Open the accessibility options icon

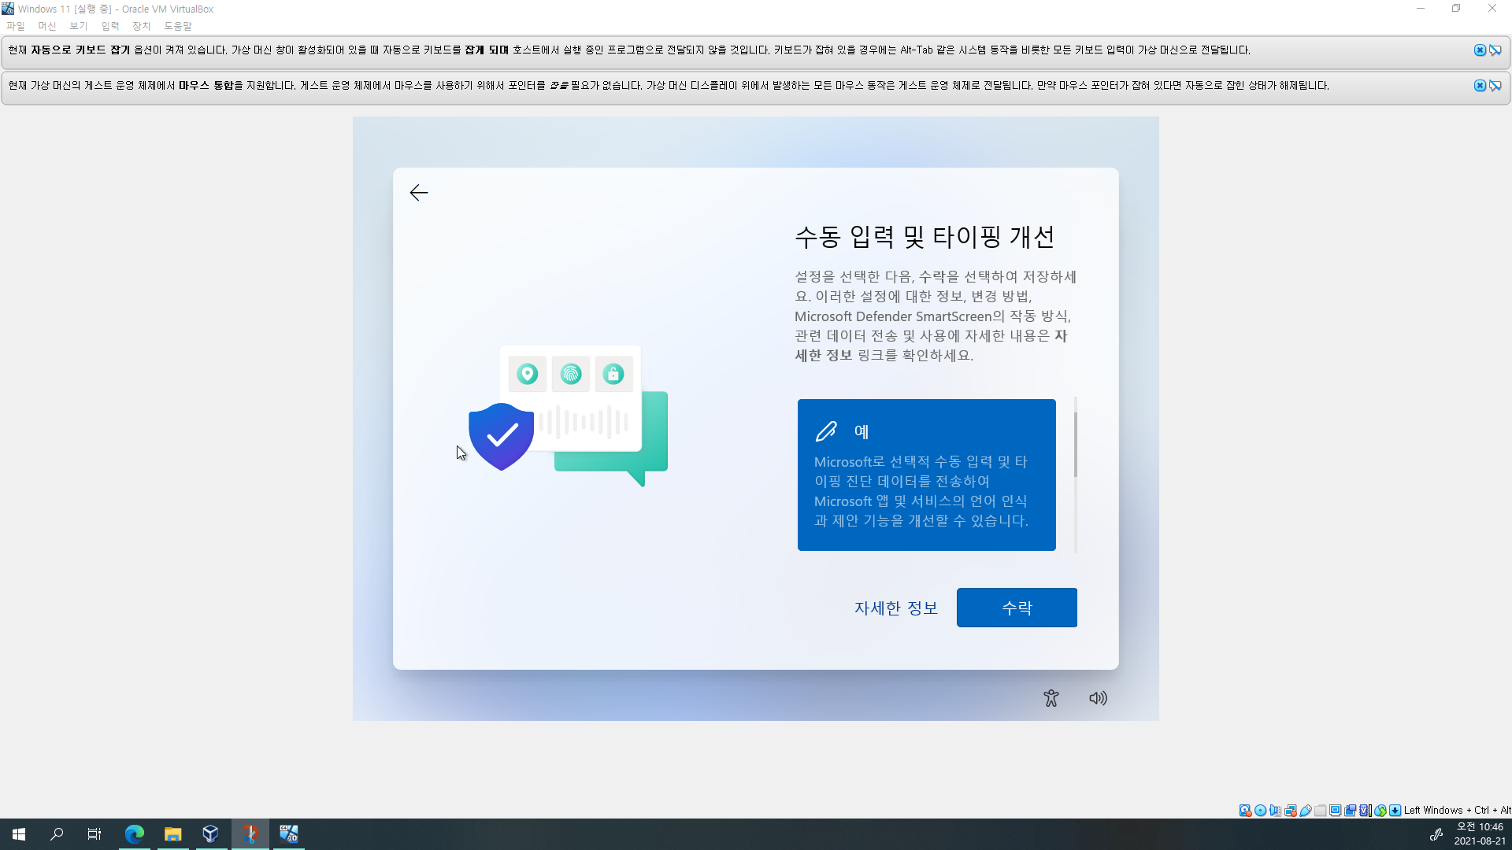click(1051, 698)
